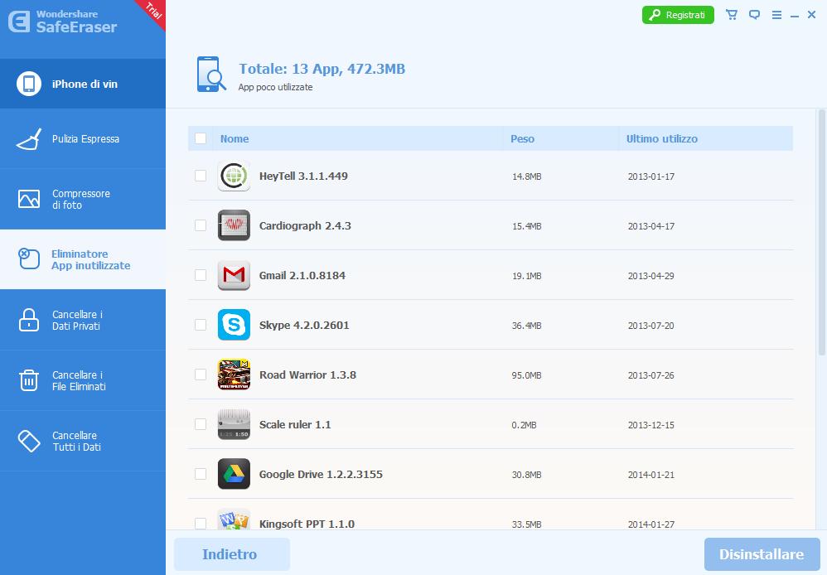Click the Cardiograph 2.4.3 name
827x575 pixels.
coord(305,226)
